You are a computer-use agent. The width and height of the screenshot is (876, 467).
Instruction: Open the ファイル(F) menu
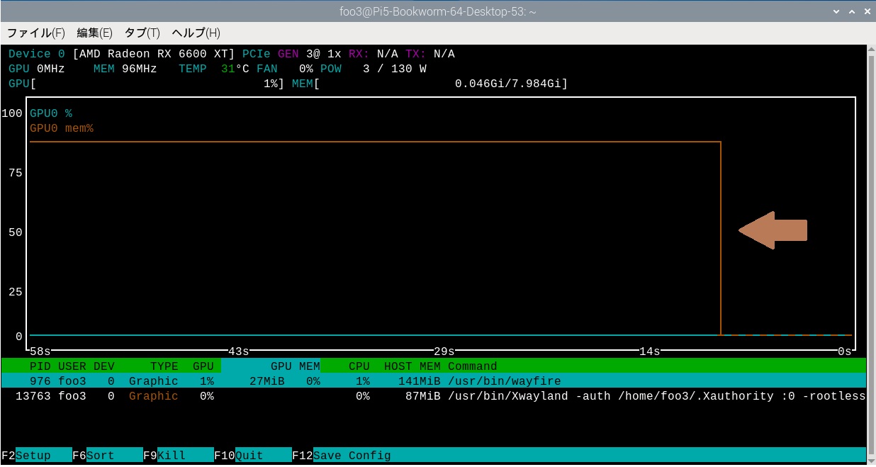(x=35, y=33)
